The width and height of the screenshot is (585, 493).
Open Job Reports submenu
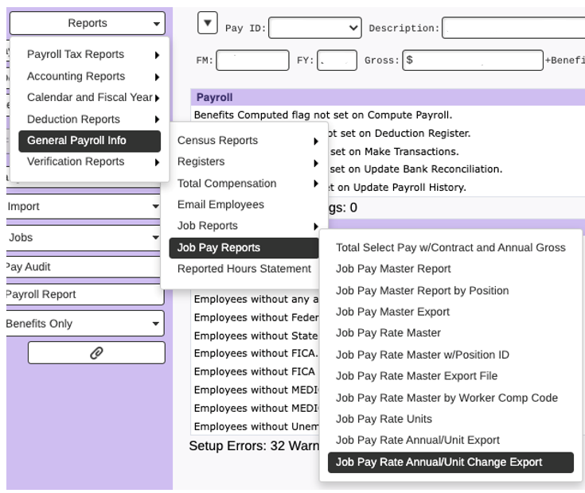(244, 226)
